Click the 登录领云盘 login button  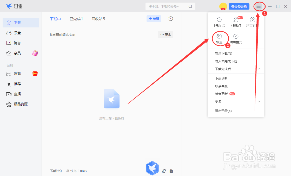[239, 6]
